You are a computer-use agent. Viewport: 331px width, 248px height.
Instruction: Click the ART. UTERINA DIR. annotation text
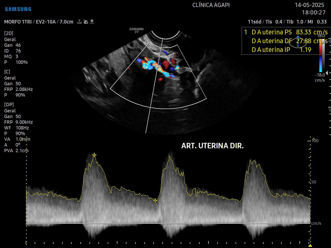point(212,146)
